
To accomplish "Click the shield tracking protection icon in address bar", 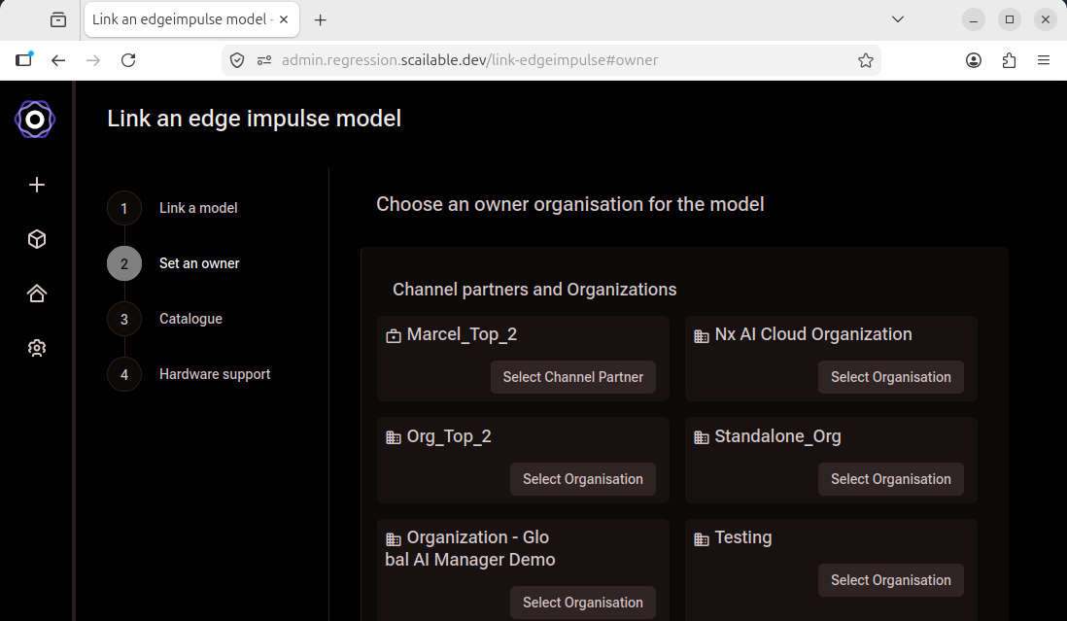I will 237,60.
